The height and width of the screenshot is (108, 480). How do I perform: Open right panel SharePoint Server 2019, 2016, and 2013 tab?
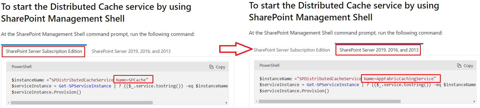click(x=379, y=50)
